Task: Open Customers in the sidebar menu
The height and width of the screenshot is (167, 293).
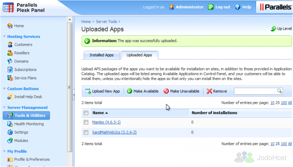Action: click(23, 45)
